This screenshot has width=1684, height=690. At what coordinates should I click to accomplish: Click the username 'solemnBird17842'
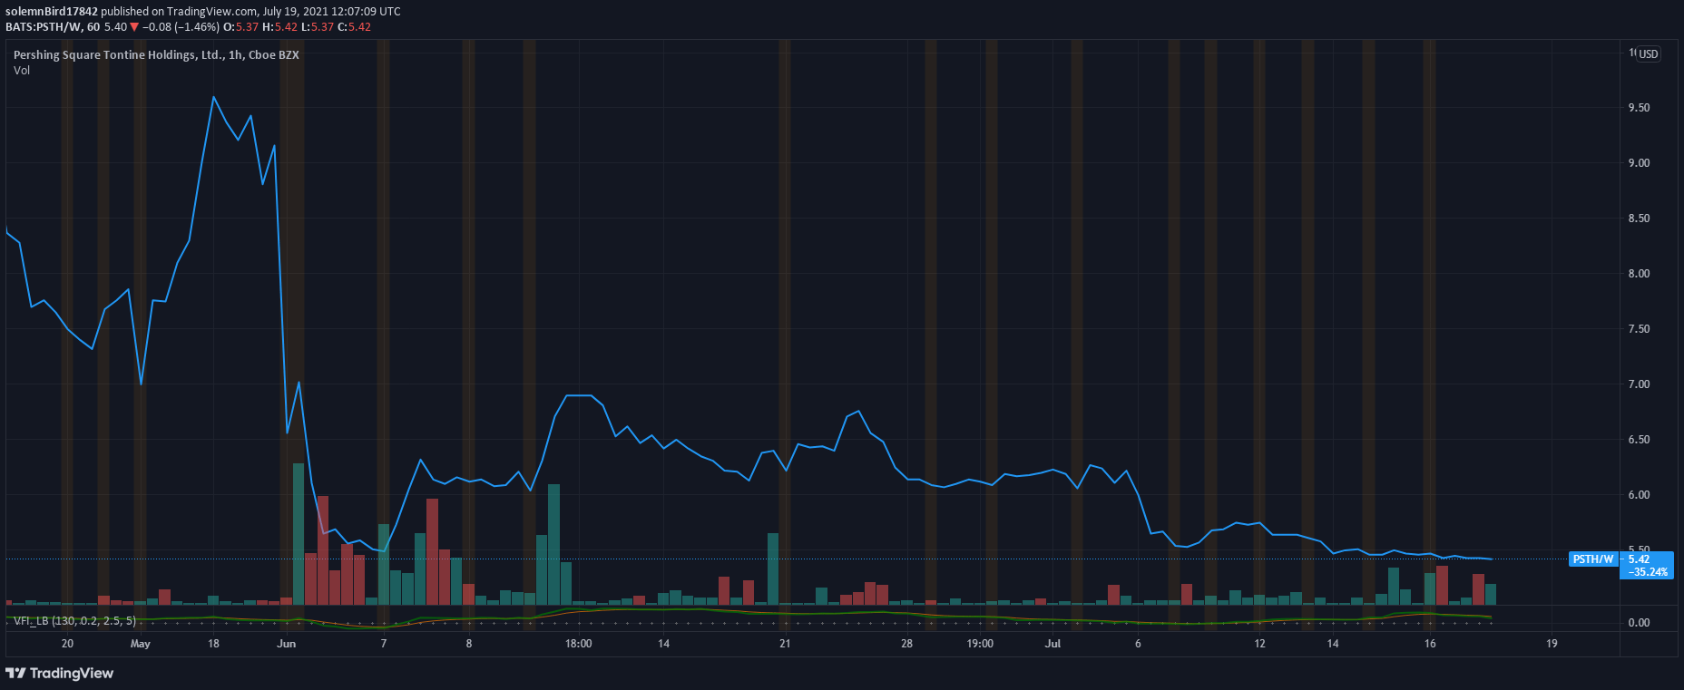52,12
